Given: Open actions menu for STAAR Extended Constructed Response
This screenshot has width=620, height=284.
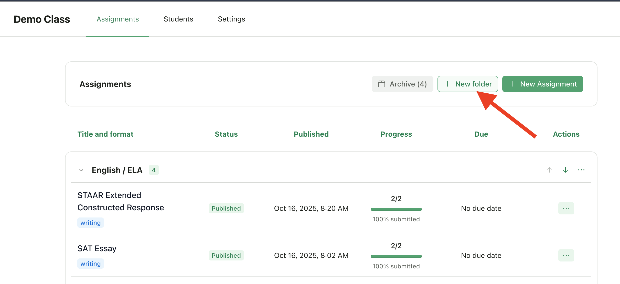Looking at the screenshot, I should click(x=566, y=208).
